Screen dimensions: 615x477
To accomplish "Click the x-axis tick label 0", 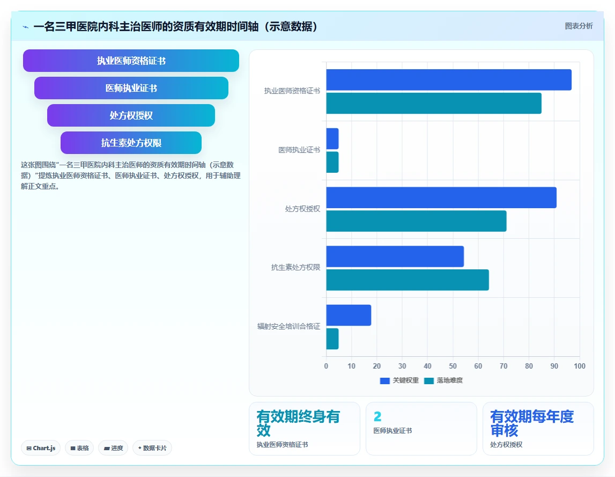I will click(326, 366).
